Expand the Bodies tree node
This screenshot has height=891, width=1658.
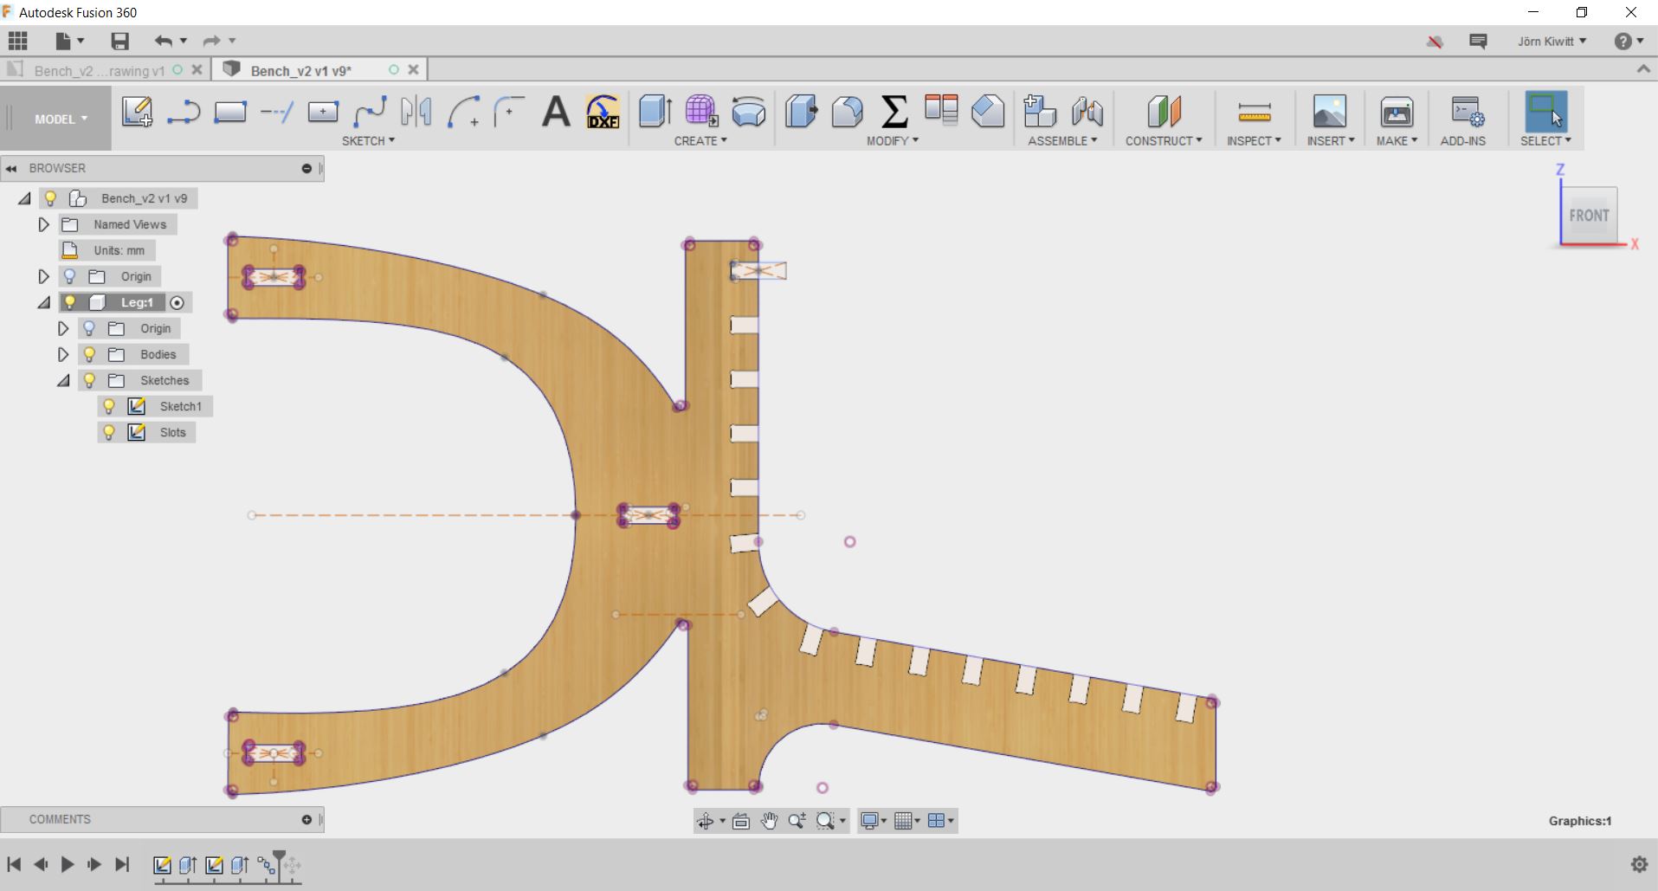pyautogui.click(x=62, y=354)
